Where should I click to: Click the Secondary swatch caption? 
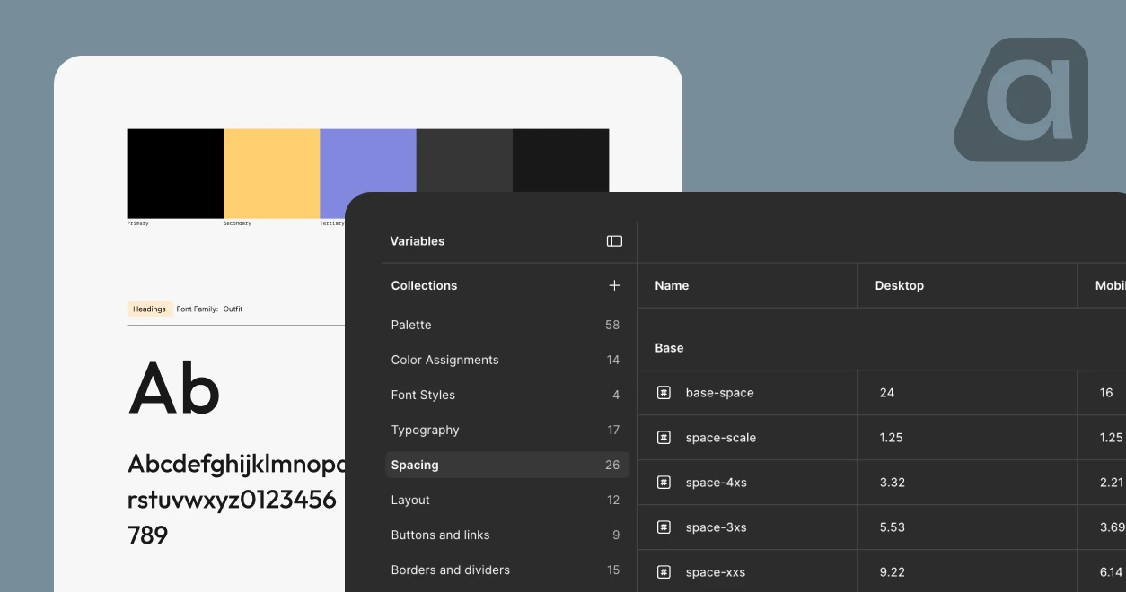point(237,223)
